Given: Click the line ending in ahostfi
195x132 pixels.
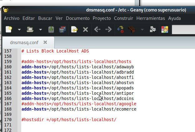Looking at the screenshot, I should (x=78, y=77).
